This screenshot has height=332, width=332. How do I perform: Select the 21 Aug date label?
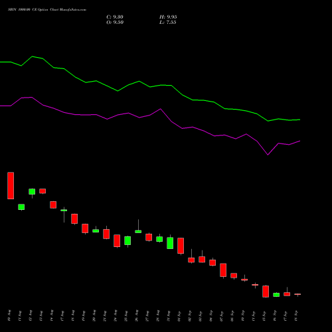click(x=105, y=316)
